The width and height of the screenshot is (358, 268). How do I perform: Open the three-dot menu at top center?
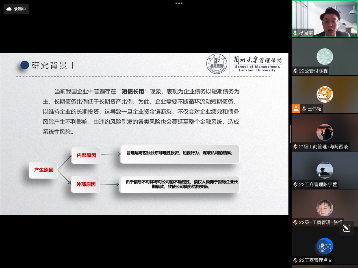[x=179, y=3]
